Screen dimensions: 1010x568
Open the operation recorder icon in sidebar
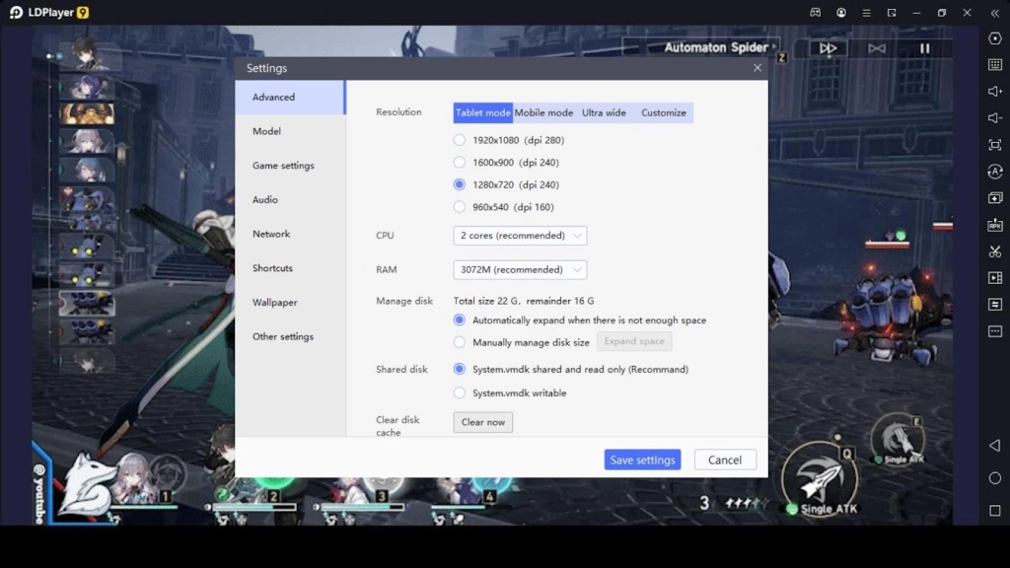(994, 172)
